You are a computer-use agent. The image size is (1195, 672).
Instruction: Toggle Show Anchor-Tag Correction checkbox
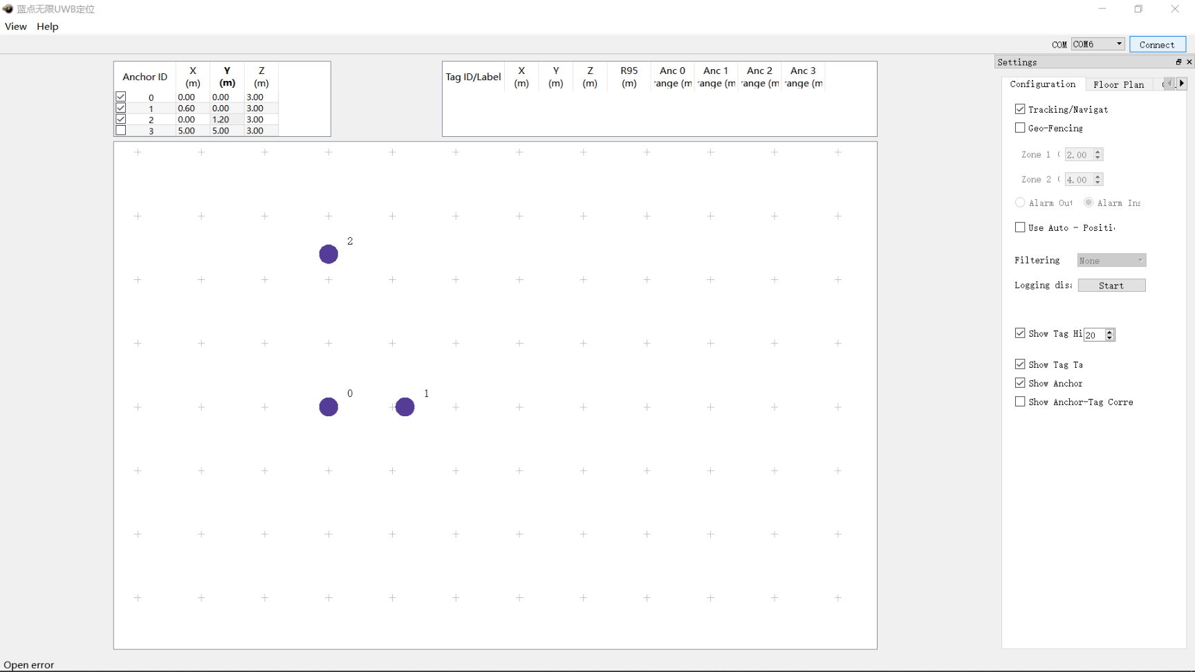(1020, 402)
